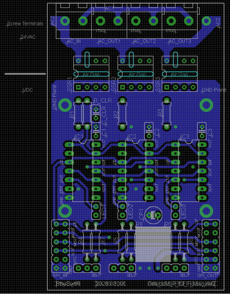Click the gray rectangle below CP1
Screen dimensions: 230x294
153,244
